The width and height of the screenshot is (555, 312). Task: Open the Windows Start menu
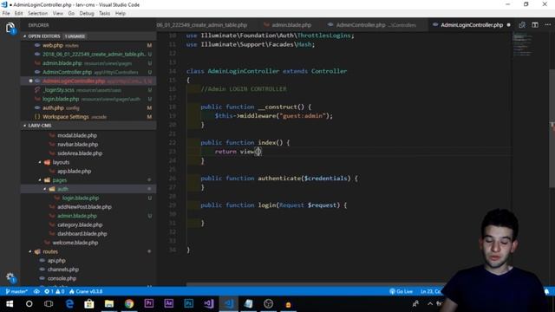pyautogui.click(x=10, y=304)
